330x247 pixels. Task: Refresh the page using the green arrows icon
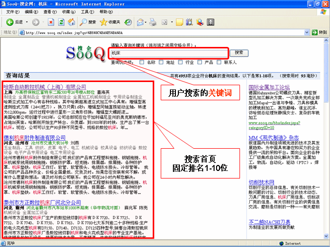click(61, 22)
